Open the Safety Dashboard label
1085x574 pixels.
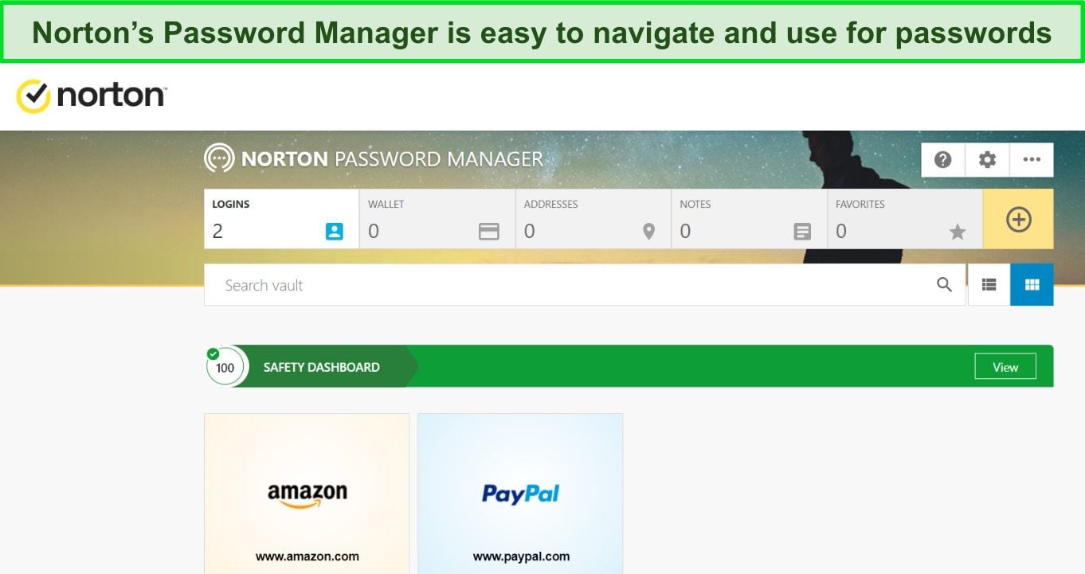(x=321, y=367)
